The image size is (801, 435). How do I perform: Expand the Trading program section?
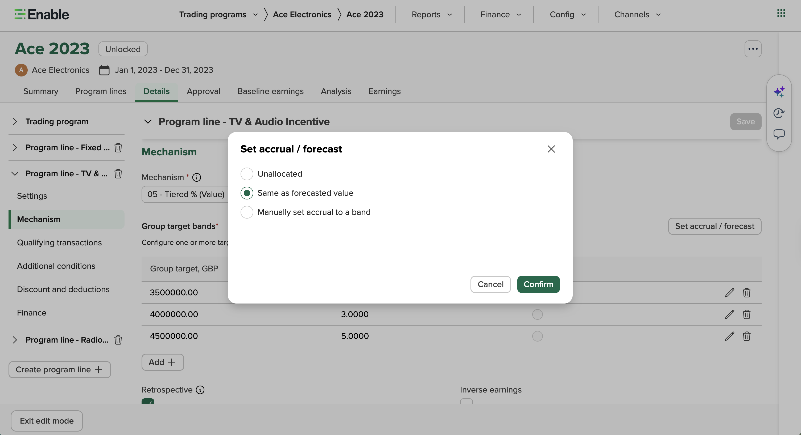point(15,122)
